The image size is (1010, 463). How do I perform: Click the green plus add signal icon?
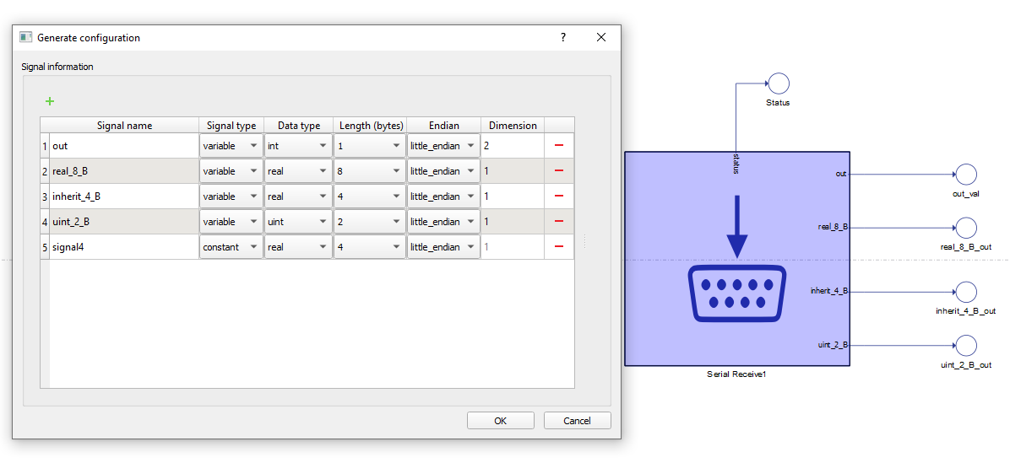(50, 101)
